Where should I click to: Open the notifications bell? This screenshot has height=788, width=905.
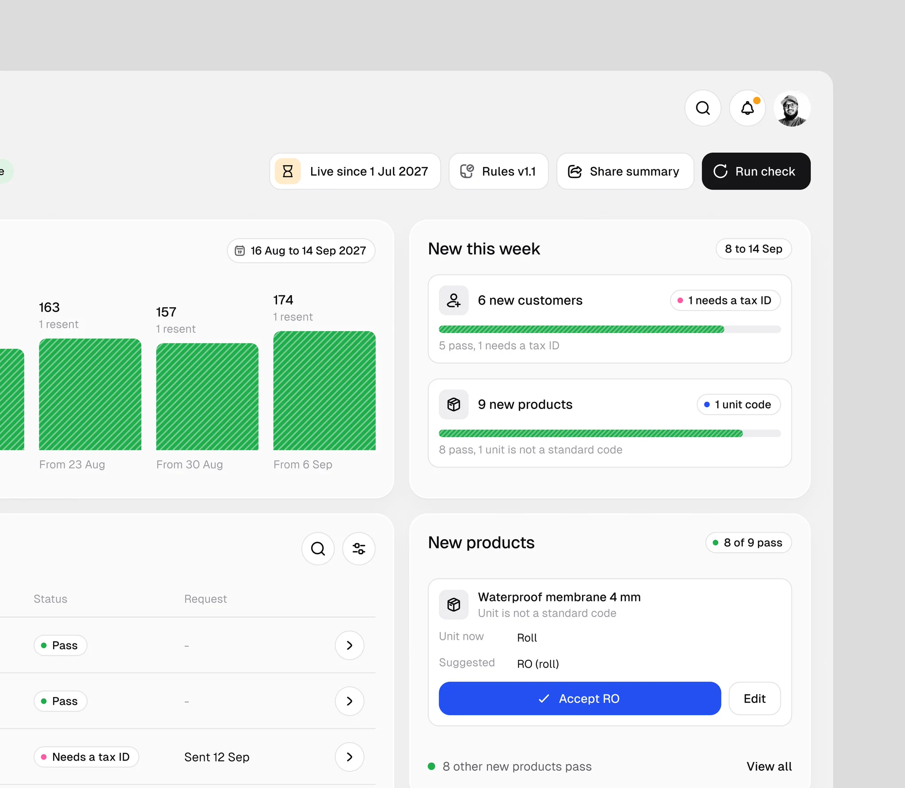747,108
